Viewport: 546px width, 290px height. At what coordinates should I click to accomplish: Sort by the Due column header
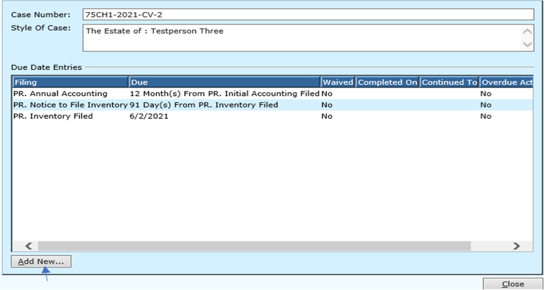[224, 82]
